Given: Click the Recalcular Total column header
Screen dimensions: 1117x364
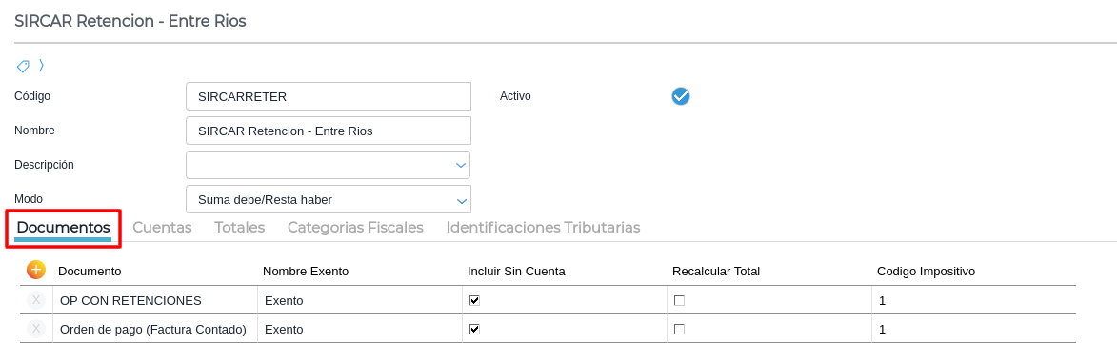Looking at the screenshot, I should coord(716,271).
